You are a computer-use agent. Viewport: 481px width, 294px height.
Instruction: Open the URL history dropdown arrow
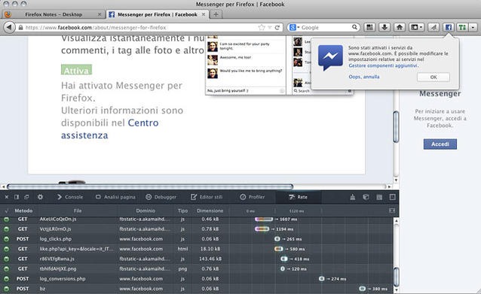coord(270,28)
